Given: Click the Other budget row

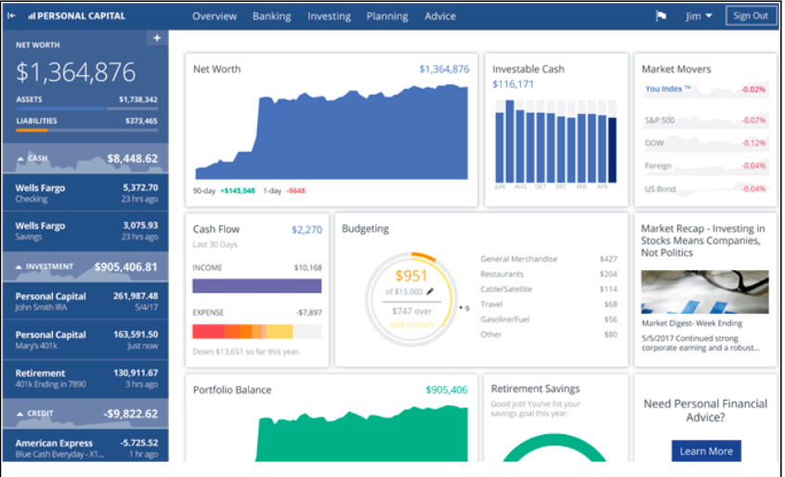Looking at the screenshot, I should [549, 334].
